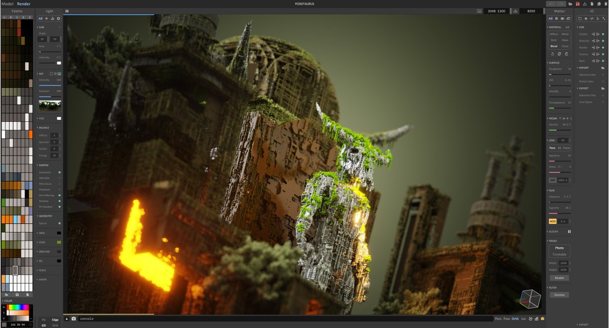609x328 pixels.
Task: Select the All filter in Light panel
Action: pos(41,18)
